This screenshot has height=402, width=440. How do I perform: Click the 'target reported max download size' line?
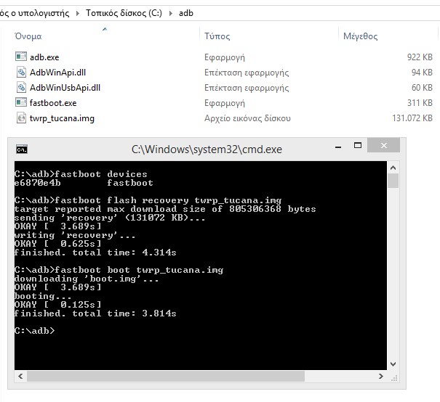[165, 209]
